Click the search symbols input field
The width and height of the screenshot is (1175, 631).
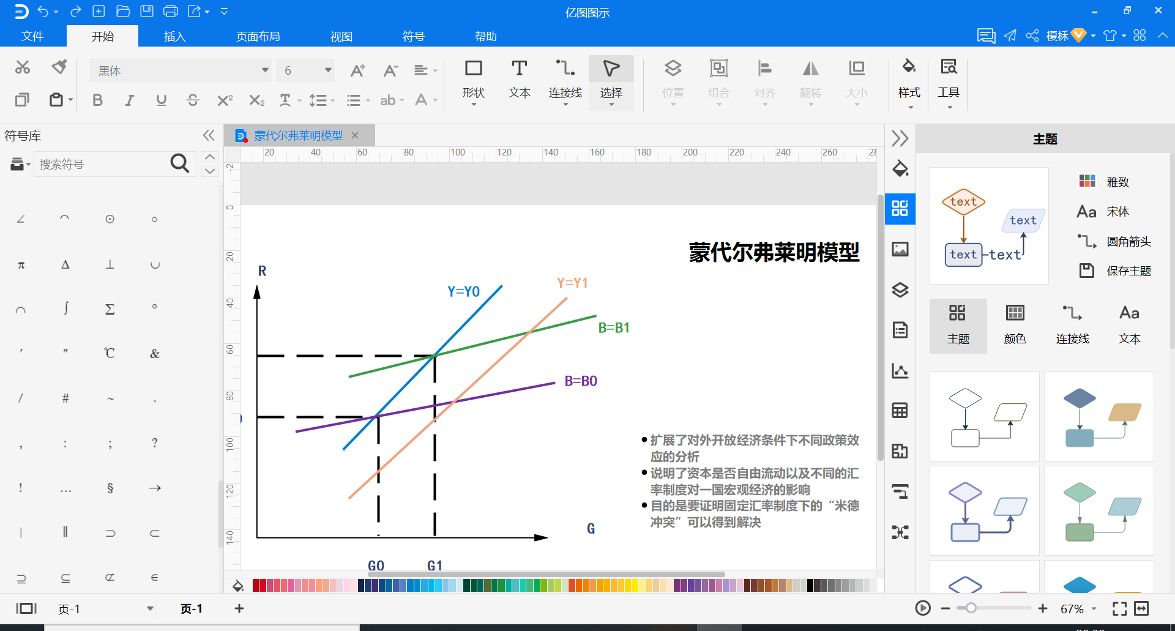(101, 164)
